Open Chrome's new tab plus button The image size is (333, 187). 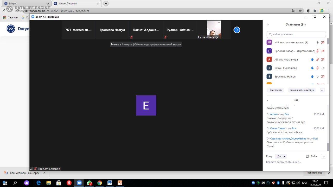[106, 4]
